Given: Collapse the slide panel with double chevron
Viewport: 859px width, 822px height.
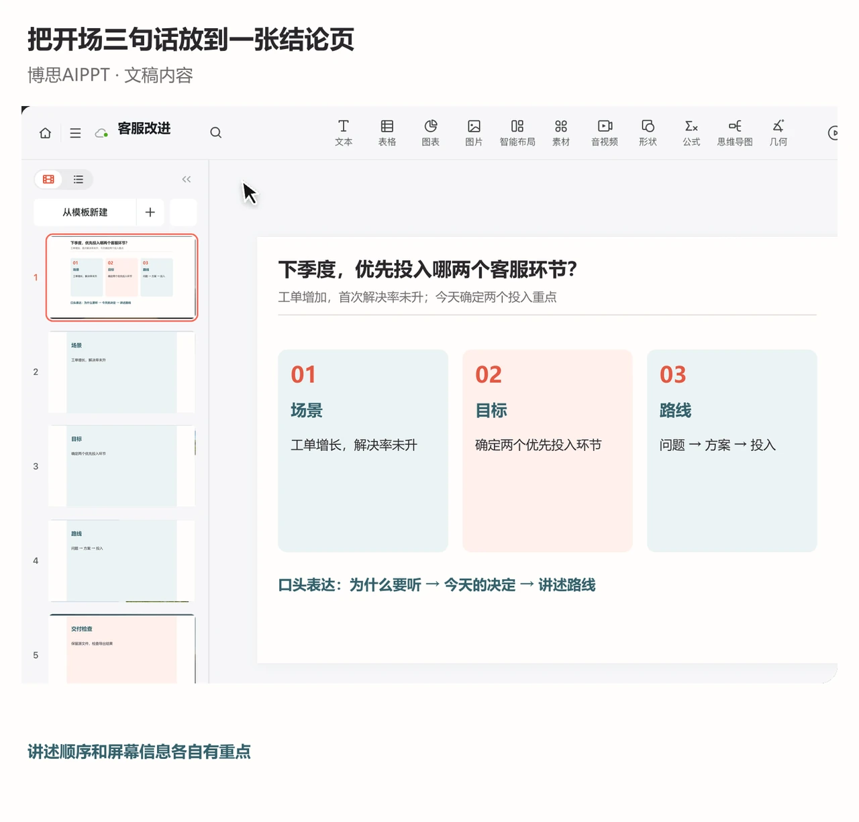Looking at the screenshot, I should [187, 179].
